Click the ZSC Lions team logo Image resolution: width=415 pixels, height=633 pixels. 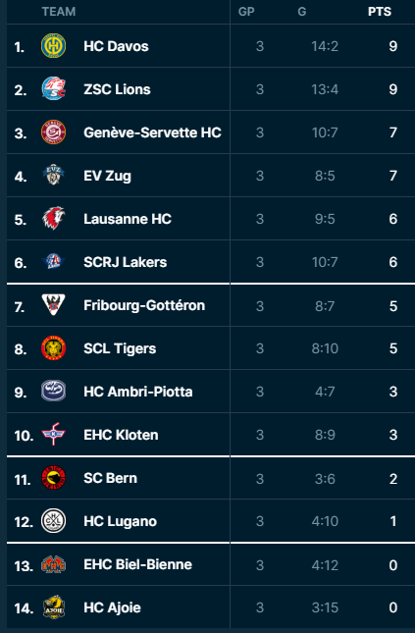click(53, 88)
